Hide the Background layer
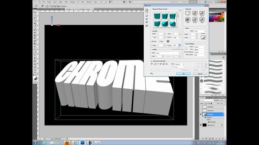The height and width of the screenshot is (145, 259). [x=201, y=125]
